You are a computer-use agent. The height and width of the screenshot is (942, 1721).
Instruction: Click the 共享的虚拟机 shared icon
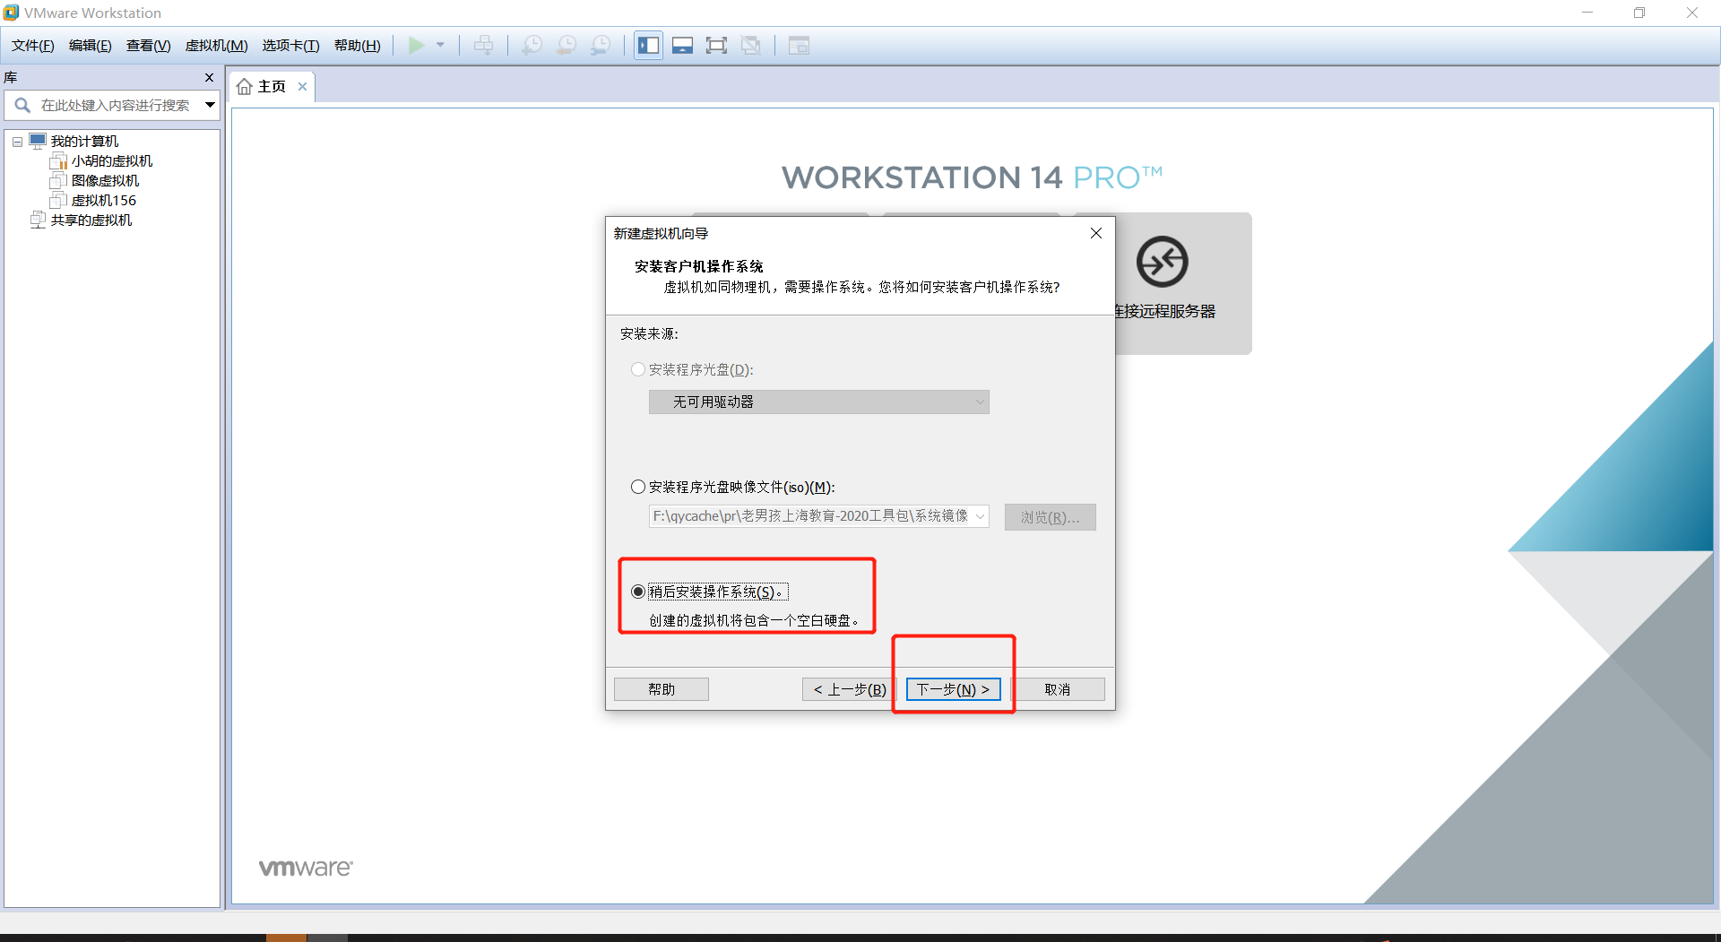(x=38, y=220)
